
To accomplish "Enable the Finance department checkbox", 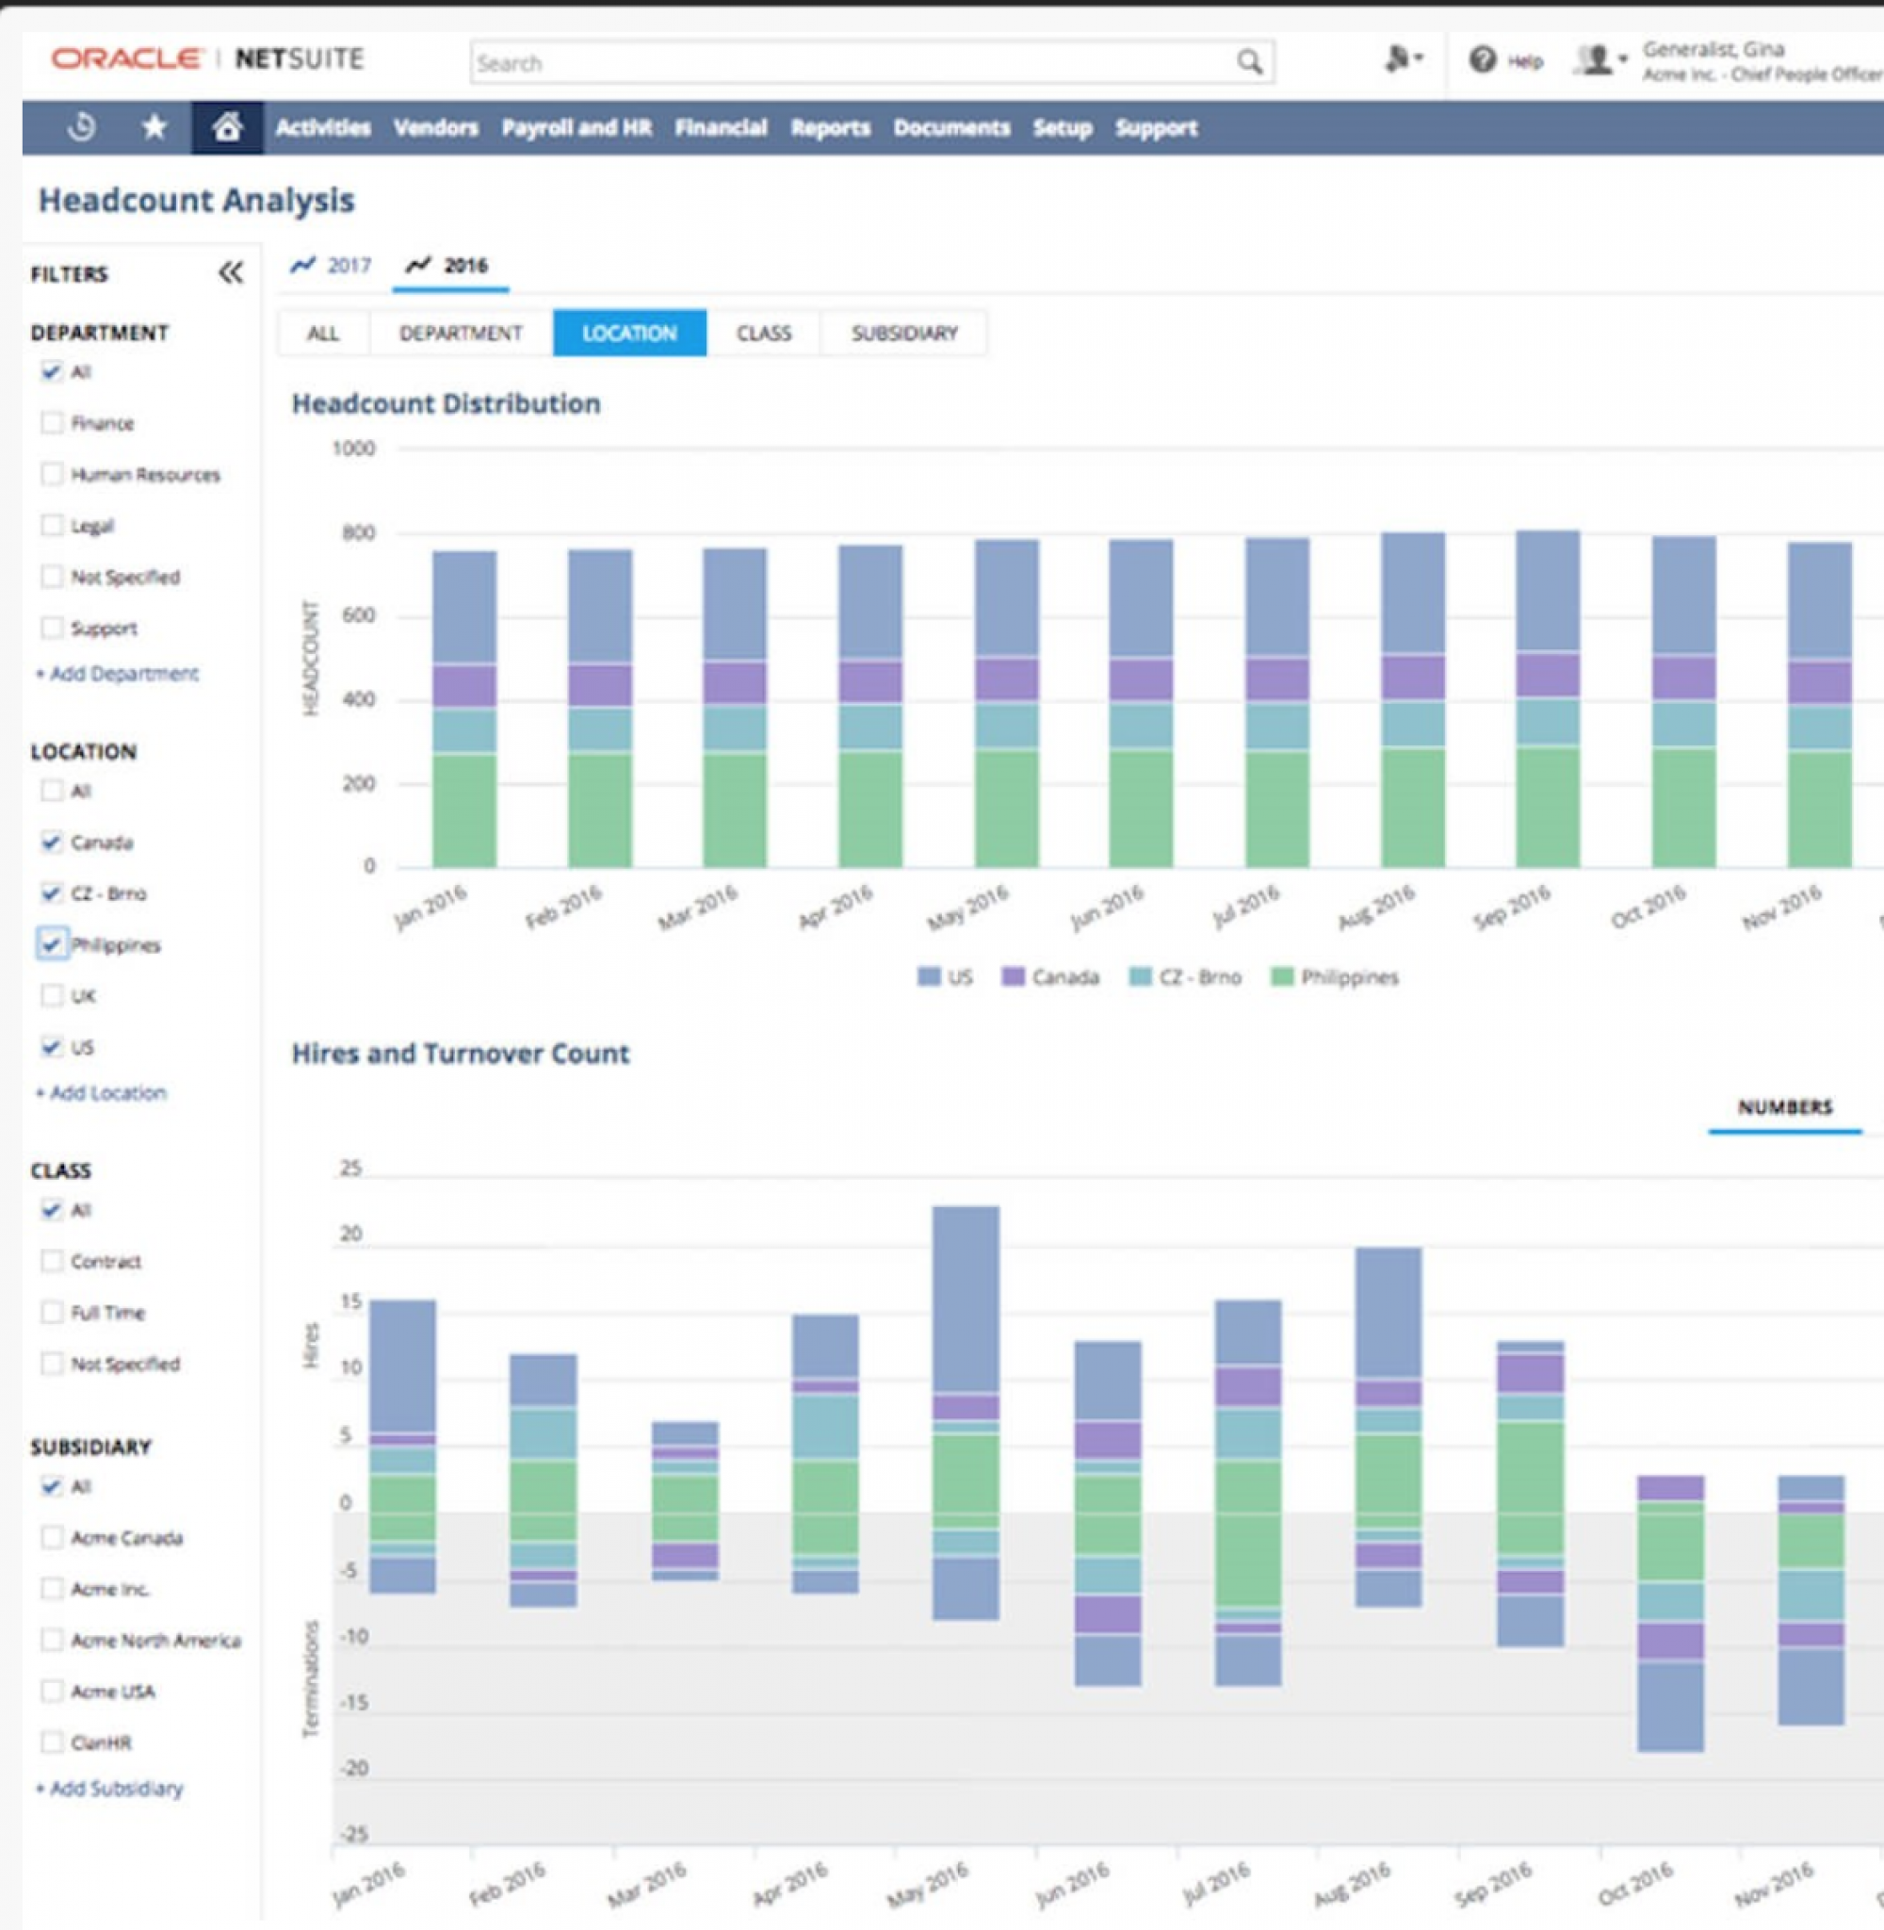I will [x=52, y=422].
